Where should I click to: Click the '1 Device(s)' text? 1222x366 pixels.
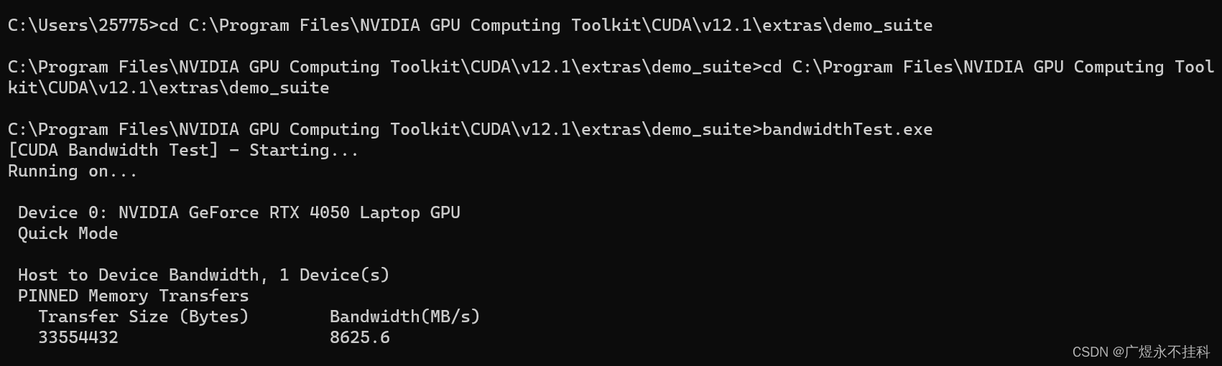(x=334, y=275)
